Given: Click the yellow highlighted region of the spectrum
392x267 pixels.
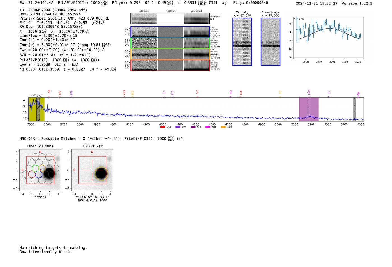Looking at the screenshot, I should pyautogui.click(x=36, y=109).
